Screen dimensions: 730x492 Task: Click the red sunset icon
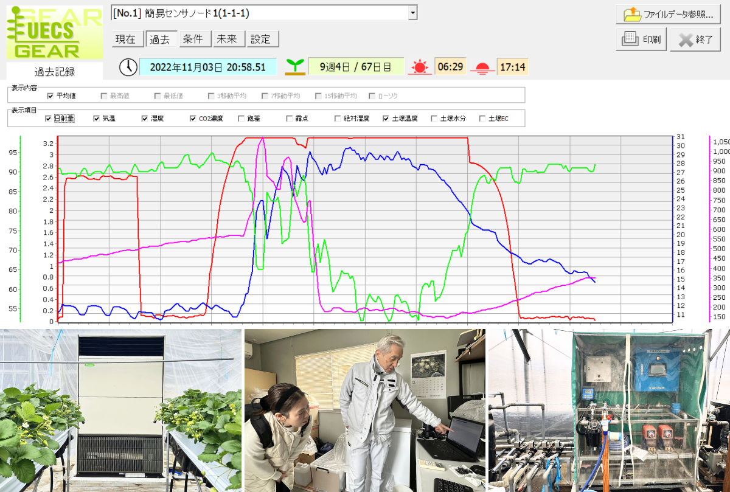(x=482, y=67)
